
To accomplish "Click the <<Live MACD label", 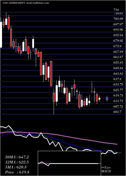I will [x=106, y=169].
